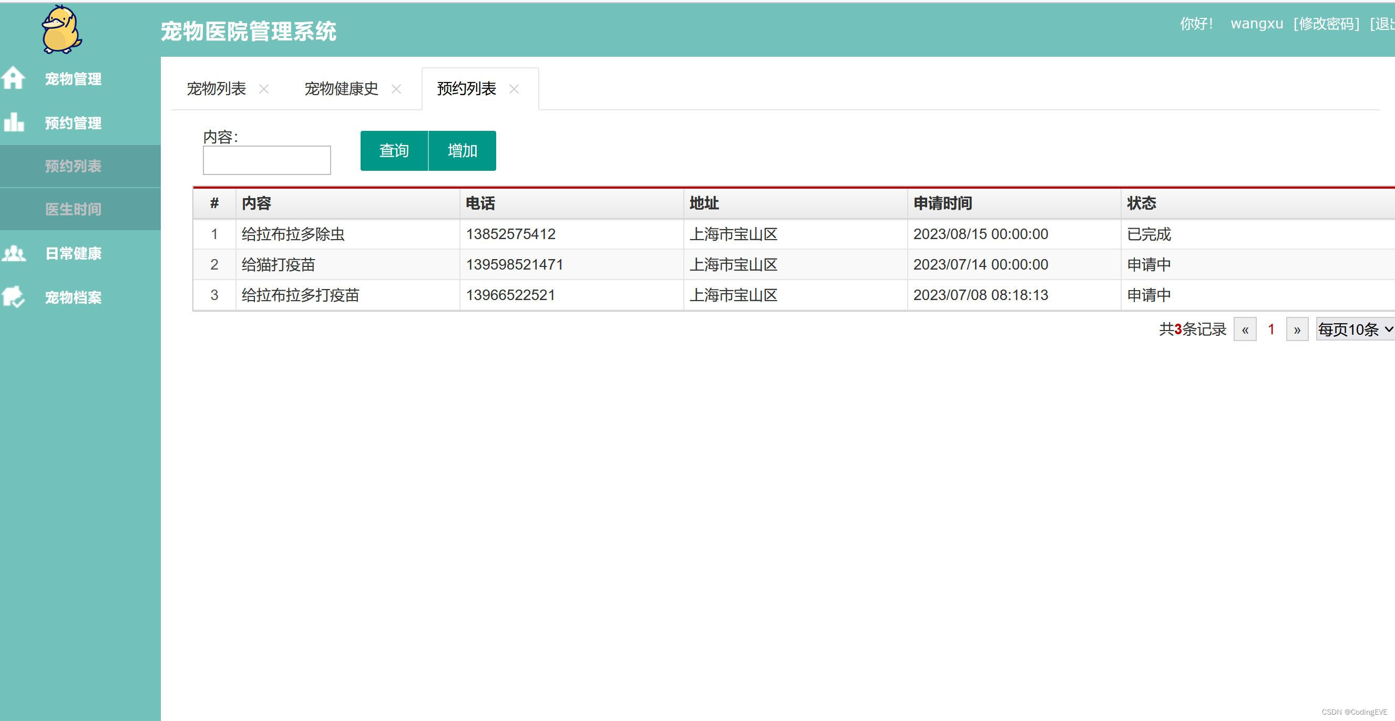
Task: Open the 每页10条 page size dropdown
Action: pos(1355,329)
